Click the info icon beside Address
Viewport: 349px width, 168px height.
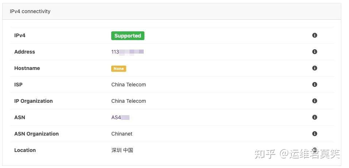314,52
